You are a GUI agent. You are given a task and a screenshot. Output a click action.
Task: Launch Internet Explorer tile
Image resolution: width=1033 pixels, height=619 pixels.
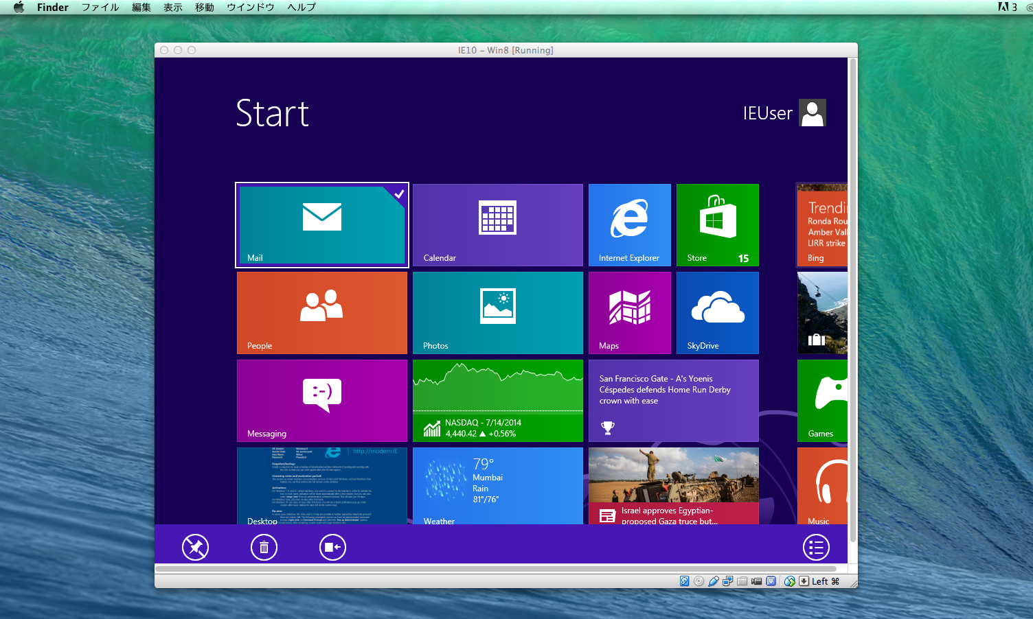[x=630, y=225]
